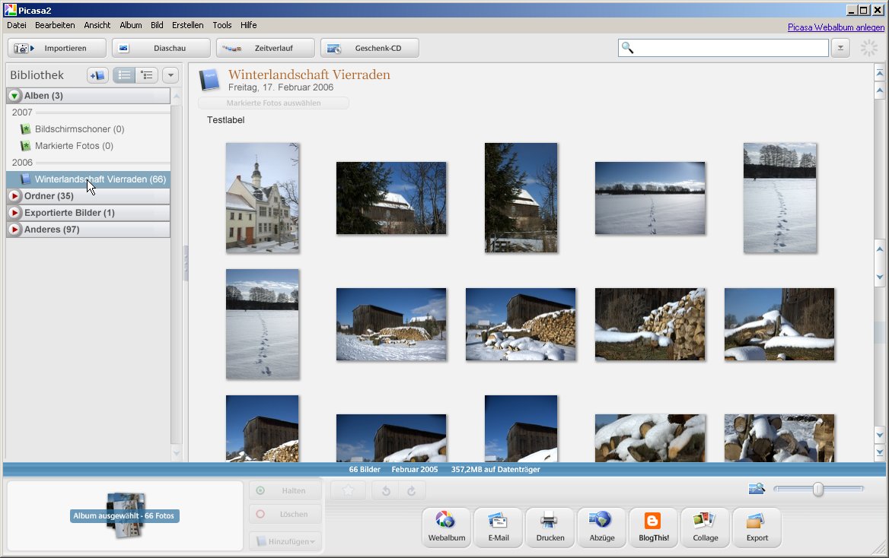889x558 pixels.
Task: Add a new album with the plus icon
Action: point(97,75)
